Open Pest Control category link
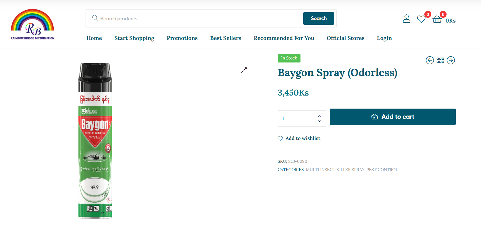 (x=382, y=170)
